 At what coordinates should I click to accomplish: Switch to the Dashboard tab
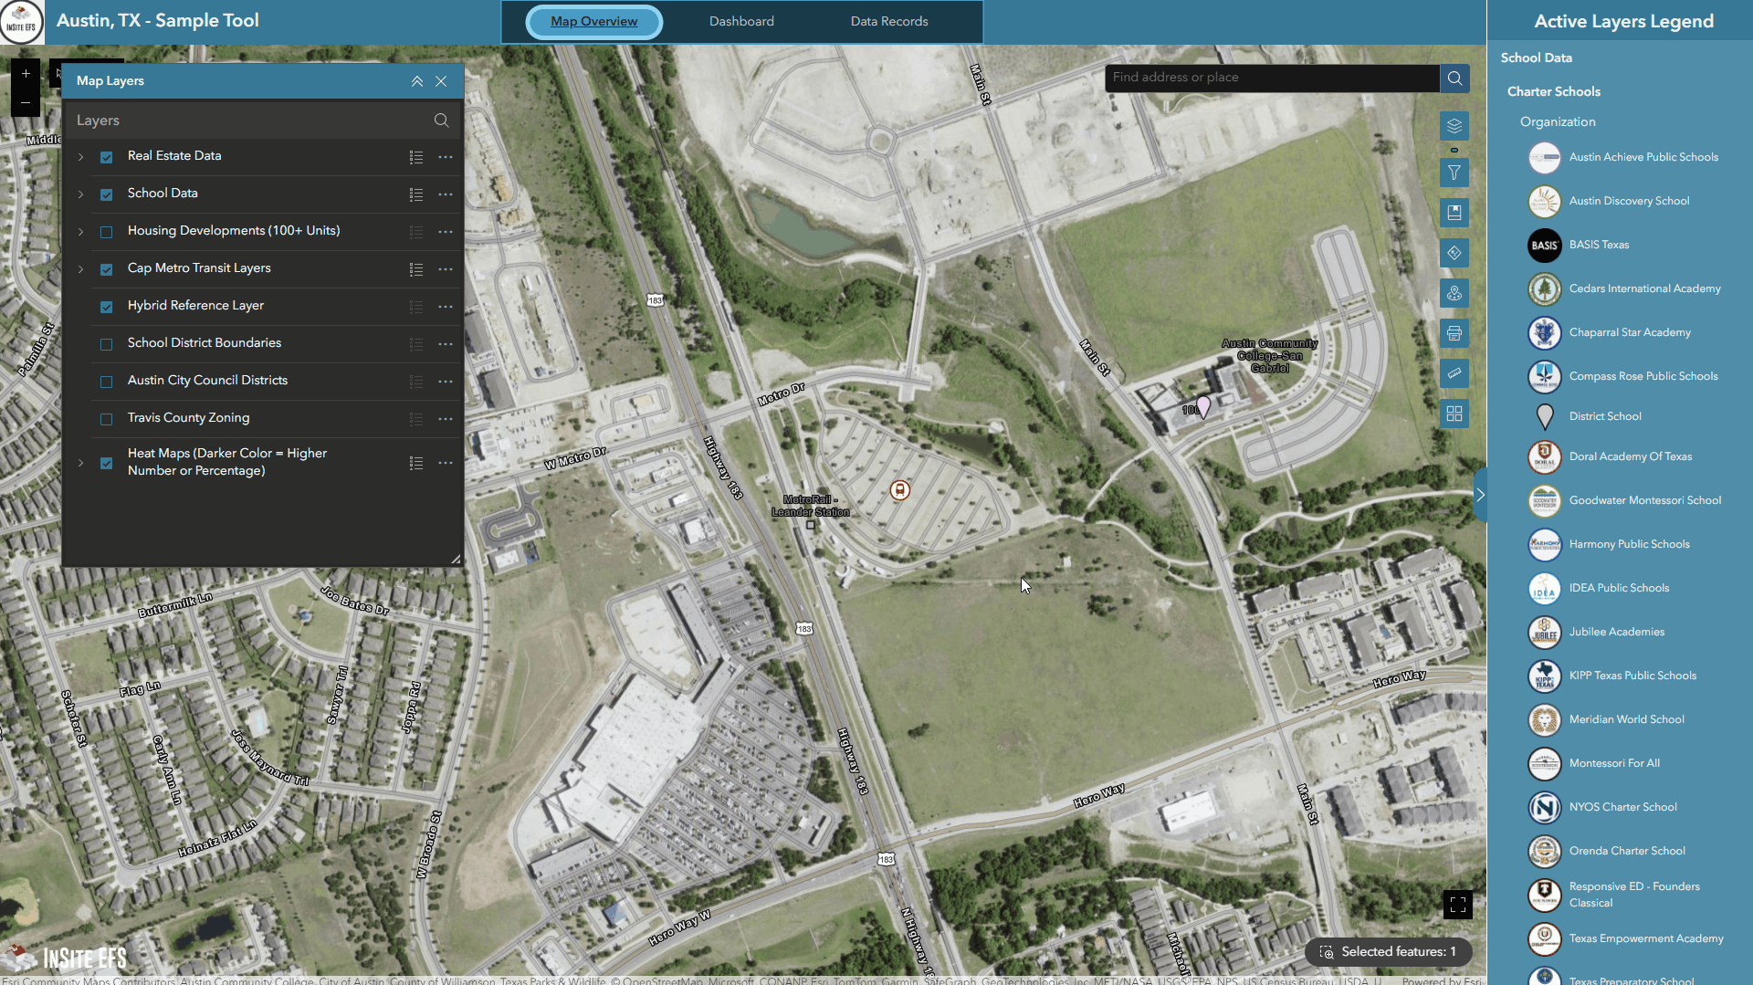pyautogui.click(x=741, y=22)
